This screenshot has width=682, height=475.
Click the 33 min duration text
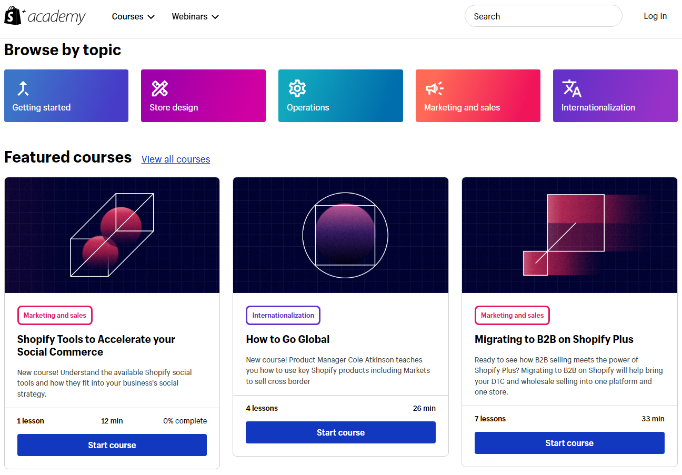pyautogui.click(x=653, y=419)
